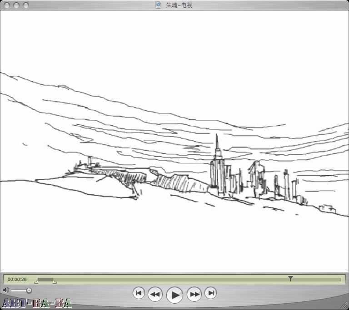349x310 pixels.
Task: Mute audio with the speaker icon
Action: (6, 290)
